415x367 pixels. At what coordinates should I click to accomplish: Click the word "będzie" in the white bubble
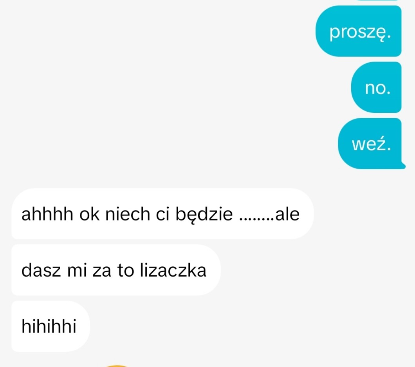[x=204, y=215]
